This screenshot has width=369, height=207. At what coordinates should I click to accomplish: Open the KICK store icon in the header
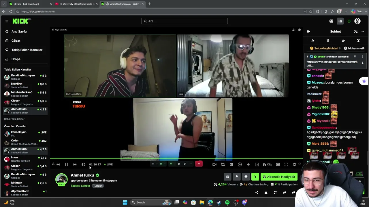click(331, 21)
